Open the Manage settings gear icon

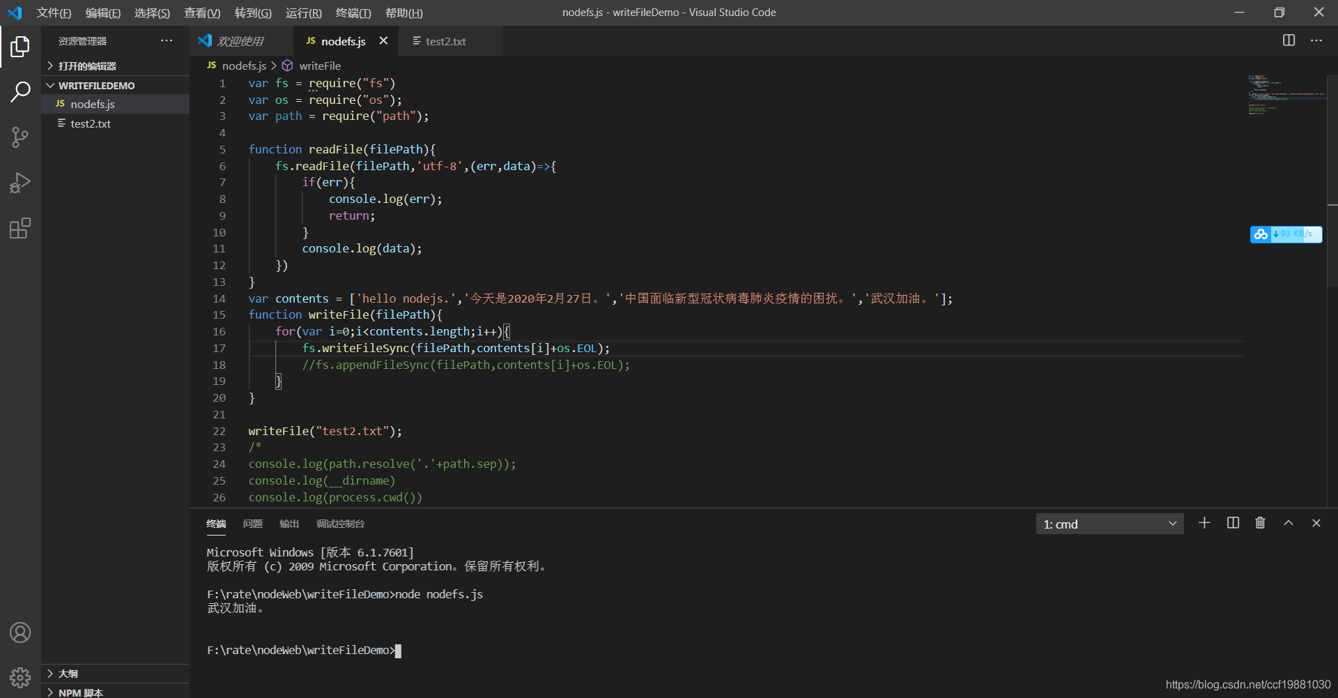(20, 677)
